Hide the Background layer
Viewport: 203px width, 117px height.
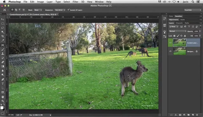pos(170,51)
